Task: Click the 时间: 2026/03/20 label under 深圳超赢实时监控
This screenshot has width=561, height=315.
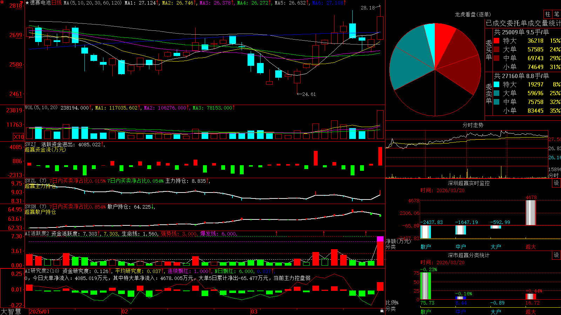Action: pos(442,190)
